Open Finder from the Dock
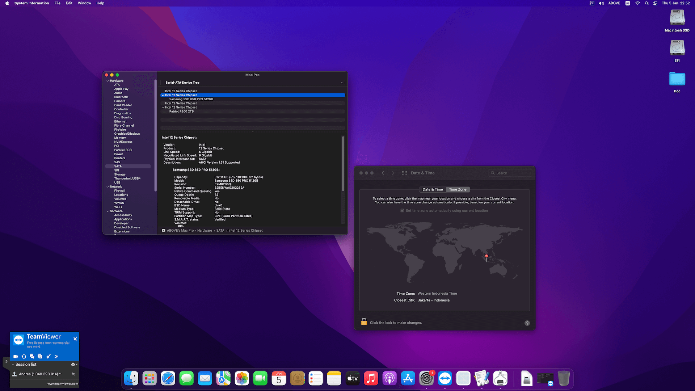 (131, 379)
